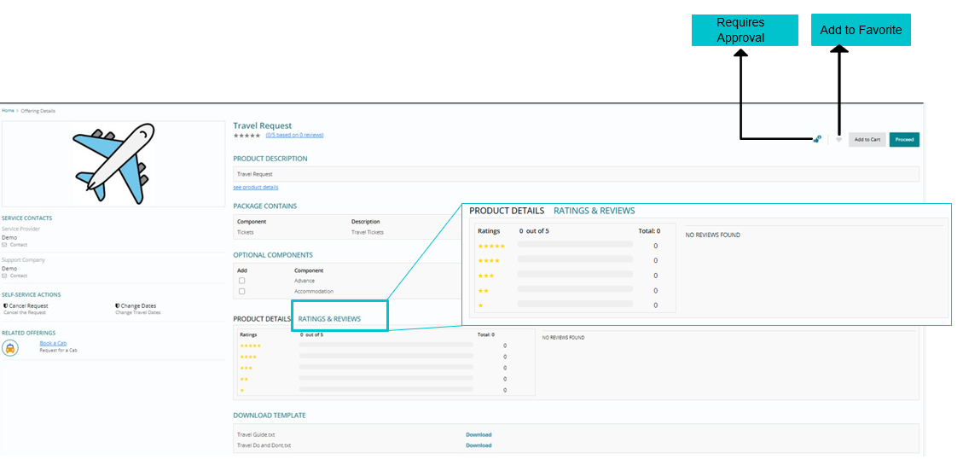Click the taxi icon under Related Offerings
This screenshot has width=963, height=459.
pos(10,348)
